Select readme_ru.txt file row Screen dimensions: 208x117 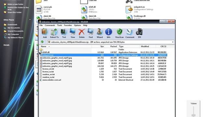(103, 77)
